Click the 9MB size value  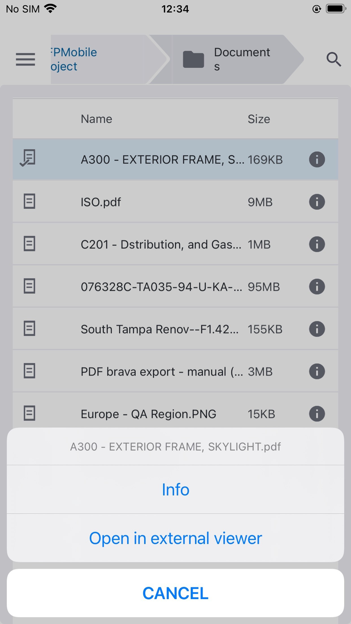260,202
